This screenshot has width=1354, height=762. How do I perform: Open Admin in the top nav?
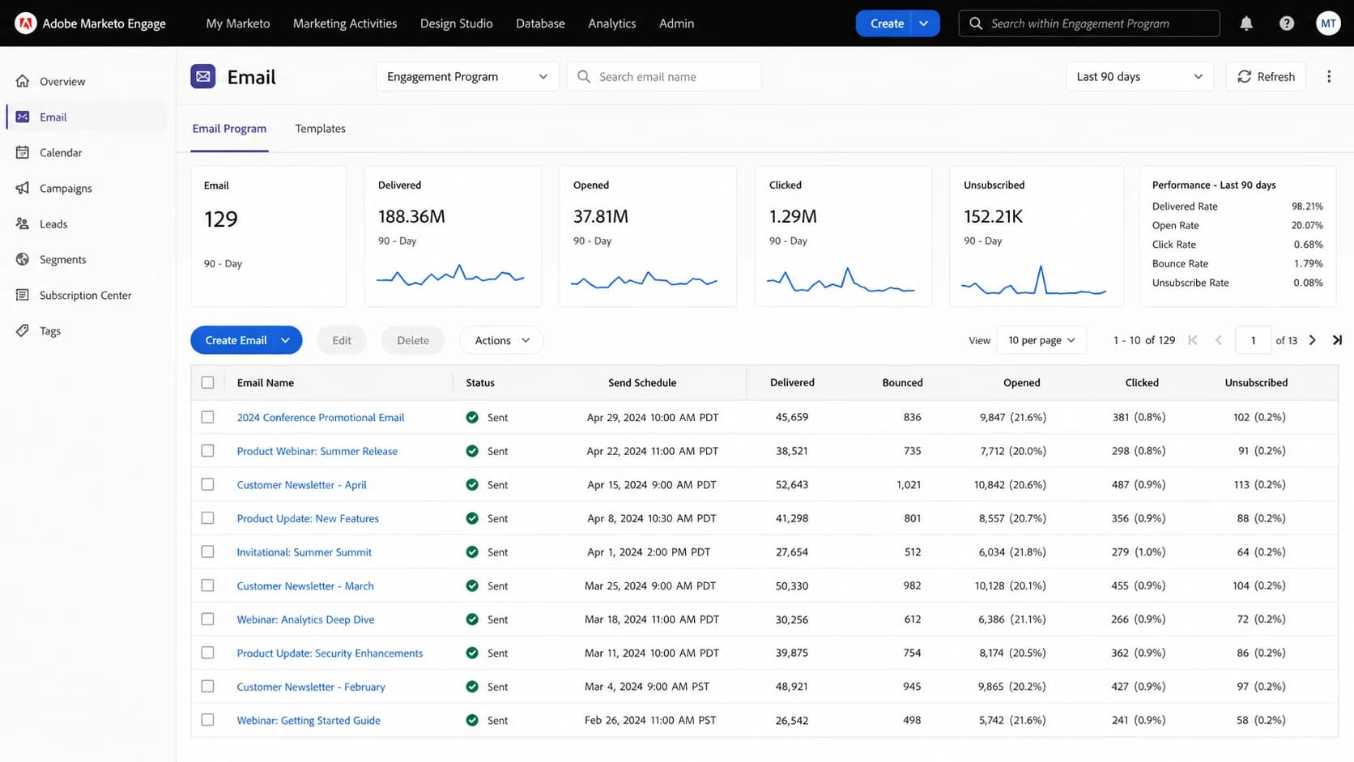[676, 23]
